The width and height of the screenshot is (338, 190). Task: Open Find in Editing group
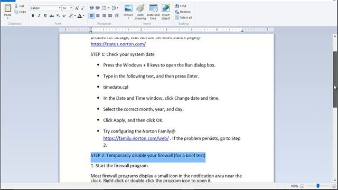[181, 6]
